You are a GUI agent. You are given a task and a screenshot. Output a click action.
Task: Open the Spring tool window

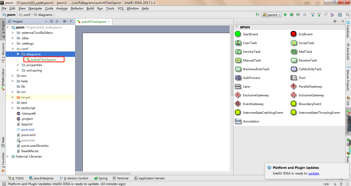point(101,178)
